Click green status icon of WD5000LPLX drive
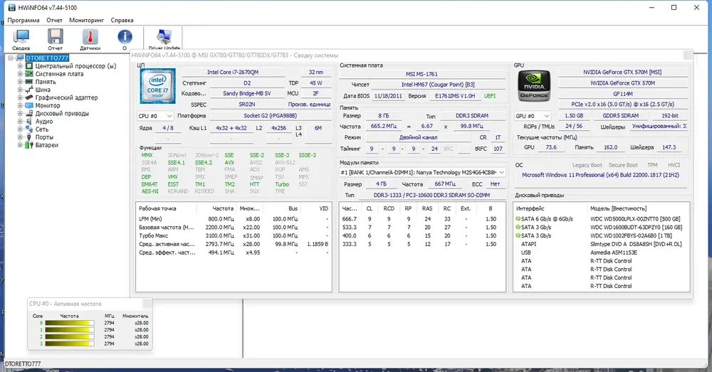 (x=518, y=218)
